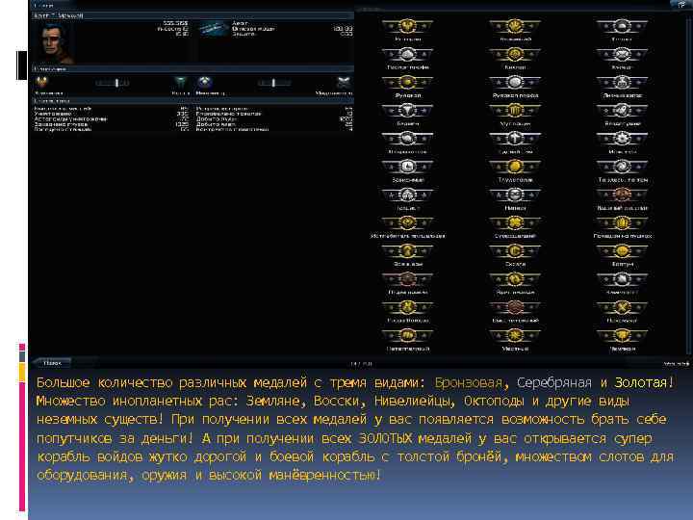
Task: Click the green trophy reputation icon
Action: [x=181, y=83]
